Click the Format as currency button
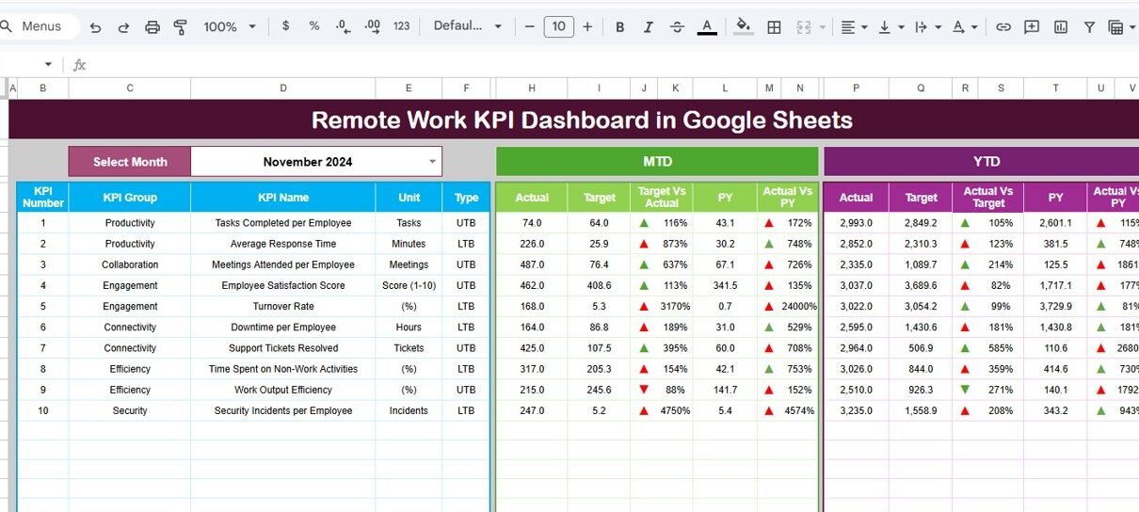The width and height of the screenshot is (1139, 512). (x=286, y=26)
